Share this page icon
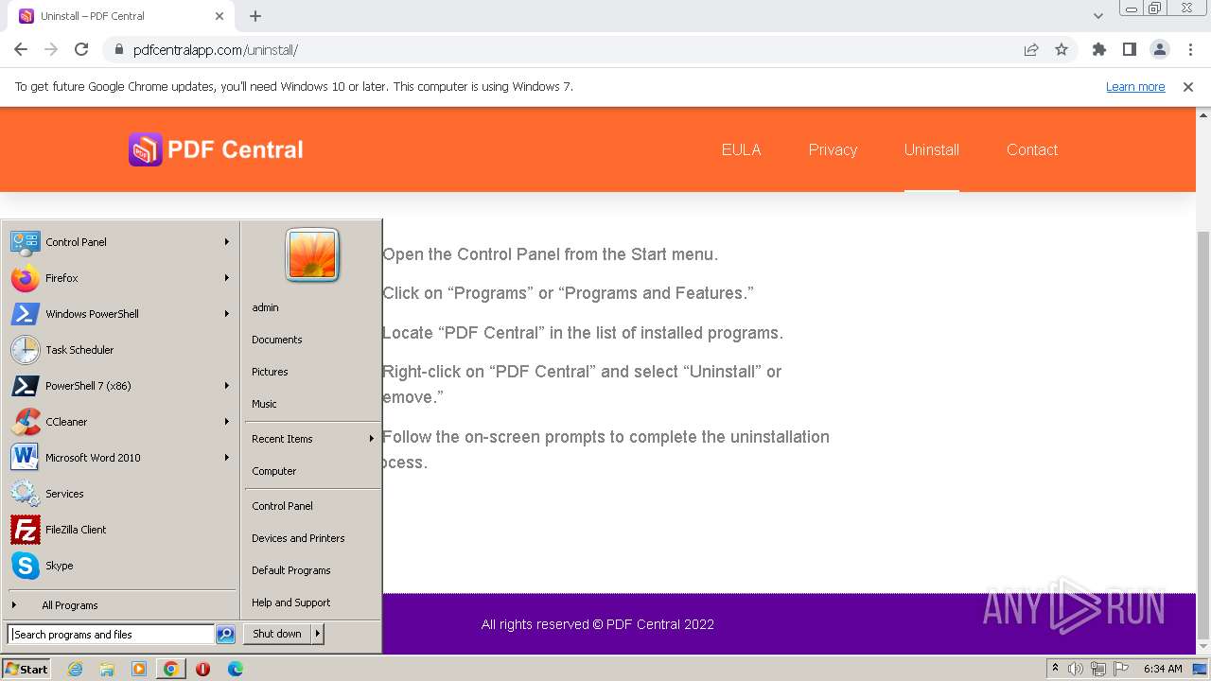 click(1031, 49)
